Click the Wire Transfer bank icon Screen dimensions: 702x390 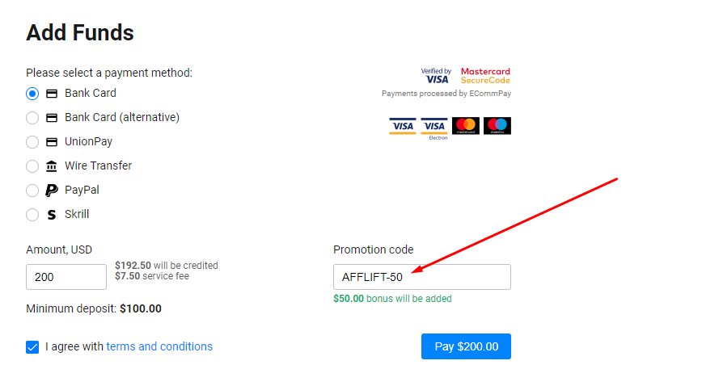(52, 166)
